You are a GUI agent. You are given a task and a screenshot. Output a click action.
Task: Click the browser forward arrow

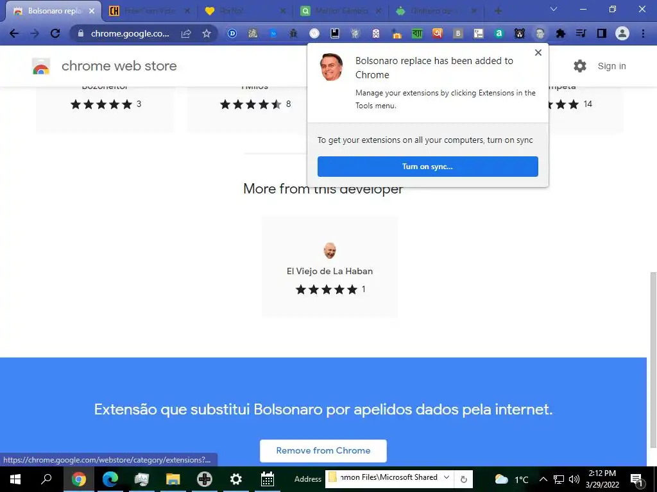35,33
